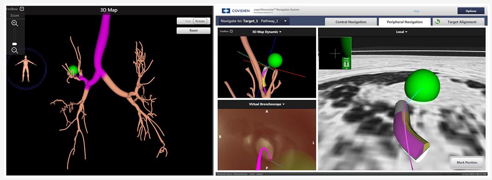492x180 pixels.
Task: Open the Local view dropdown
Action: (x=401, y=32)
